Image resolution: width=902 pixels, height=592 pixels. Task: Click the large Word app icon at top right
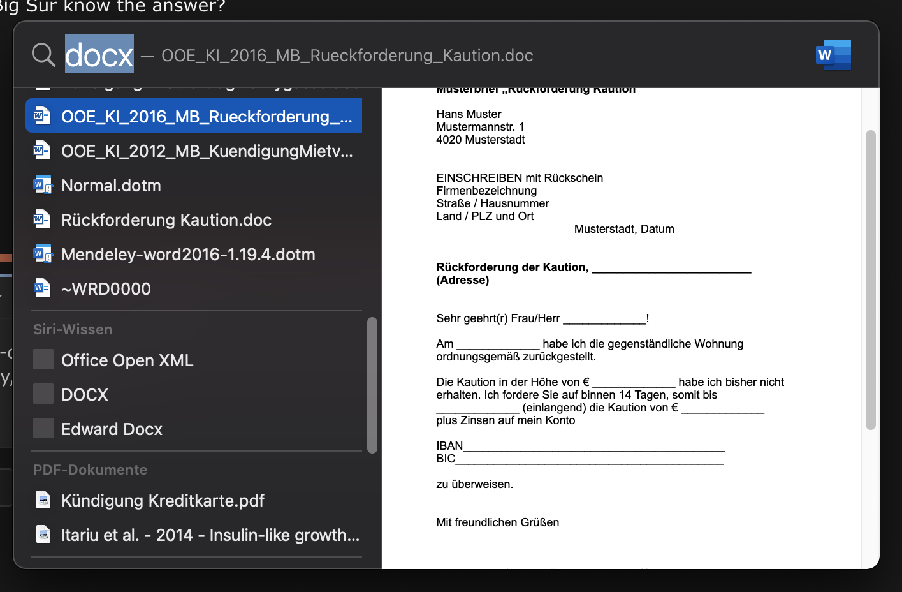833,55
